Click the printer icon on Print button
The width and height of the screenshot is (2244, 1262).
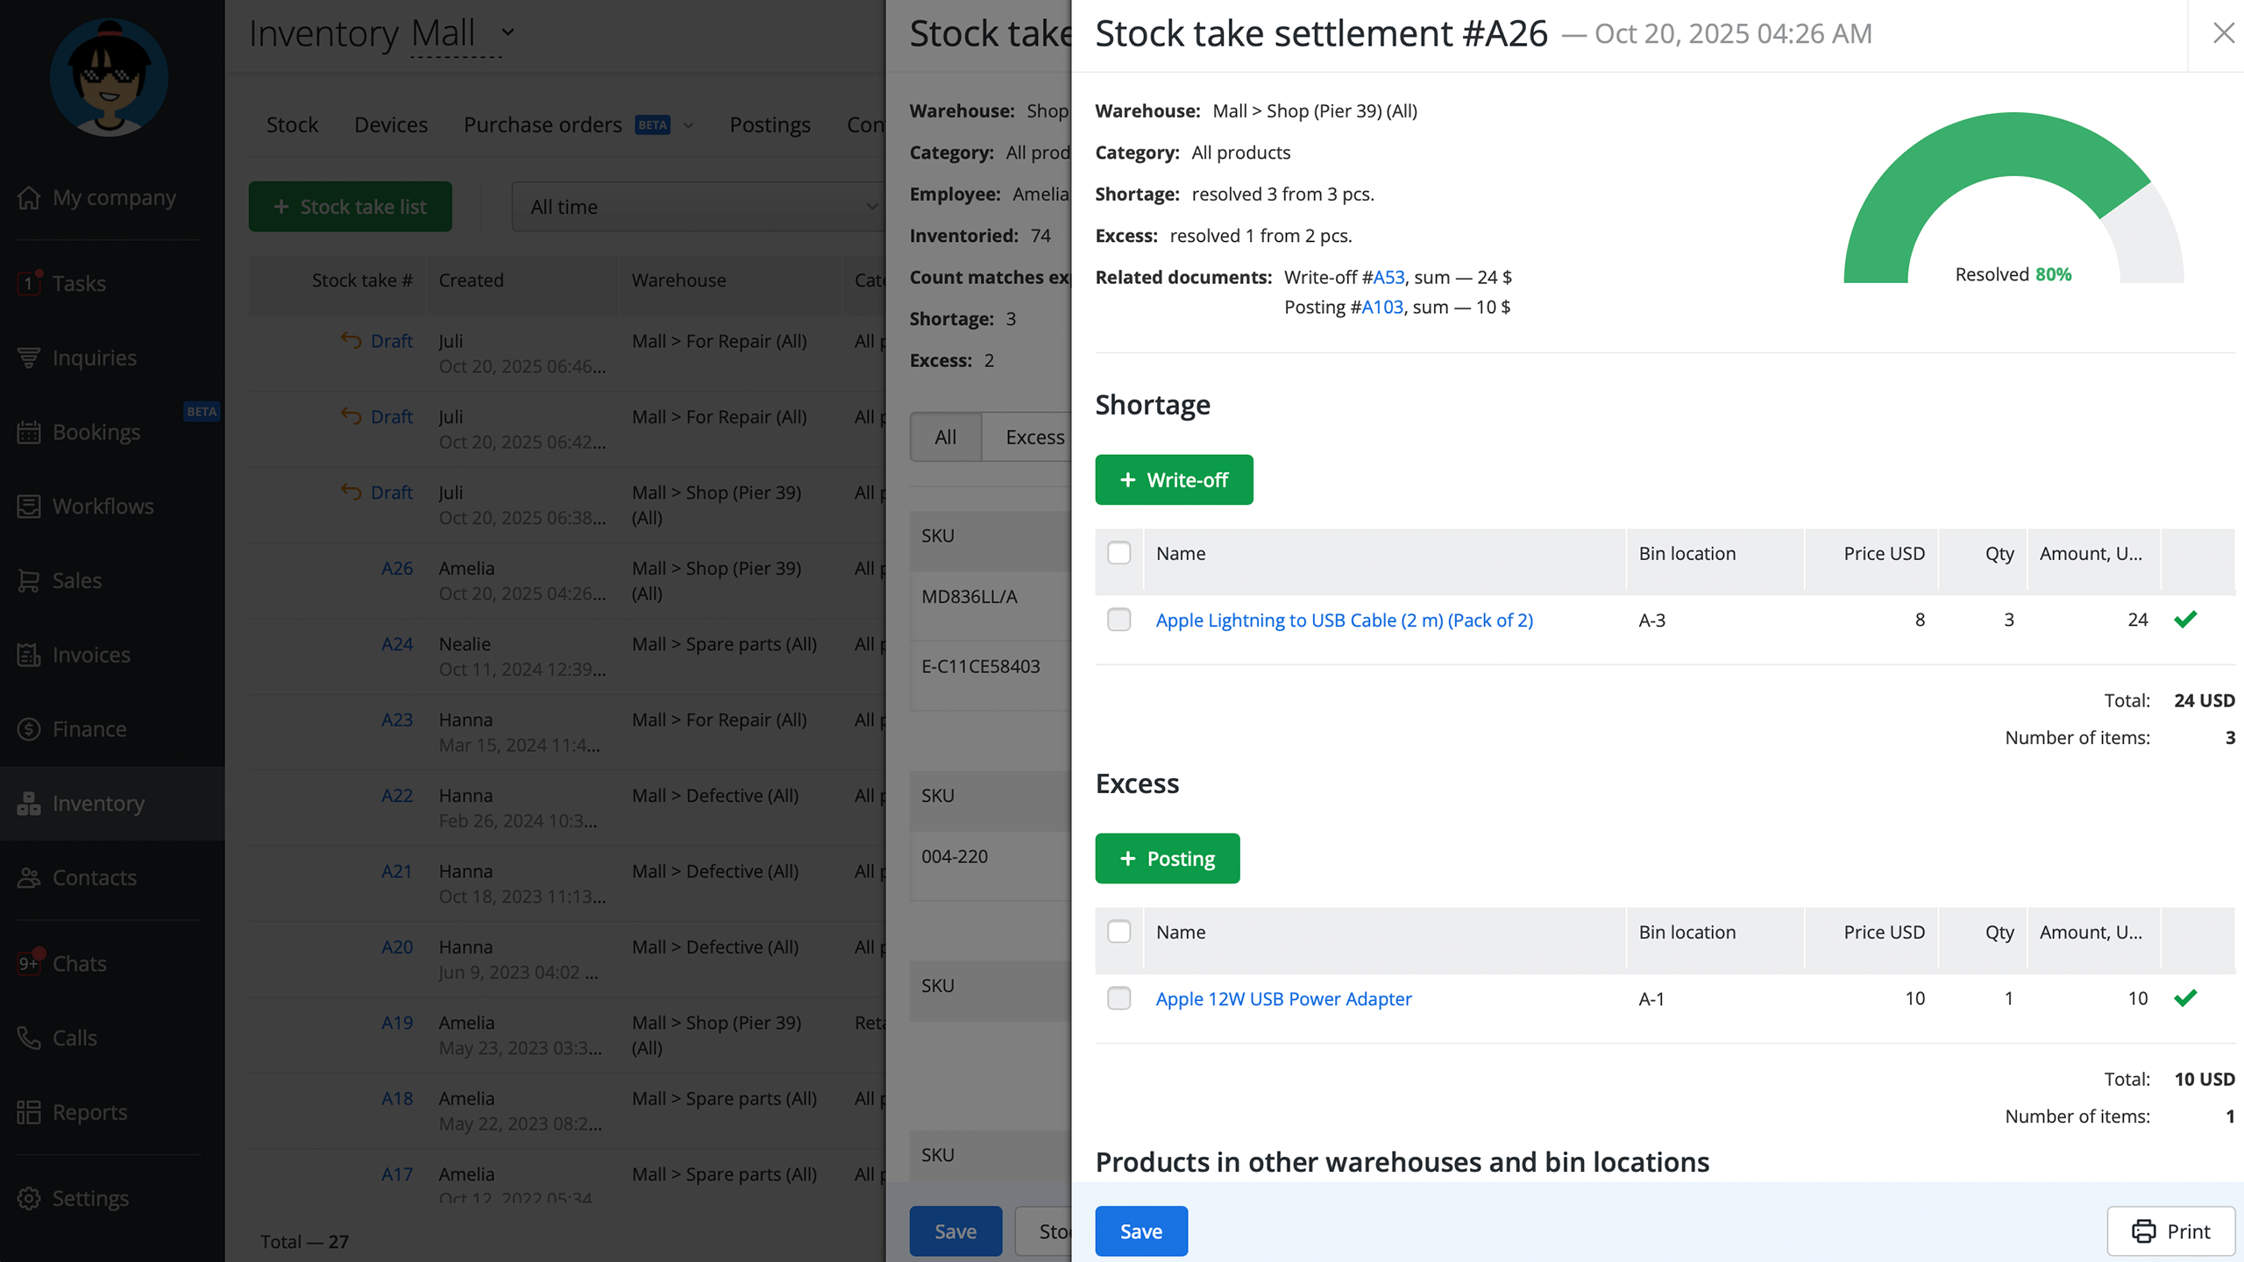coord(2143,1231)
